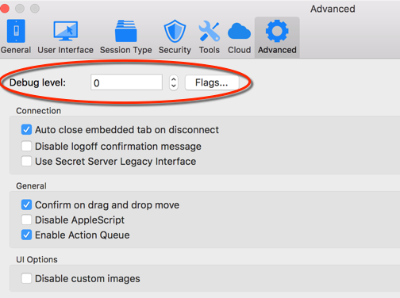400x298 pixels.
Task: Click the Advanced gear icon
Action: (277, 31)
